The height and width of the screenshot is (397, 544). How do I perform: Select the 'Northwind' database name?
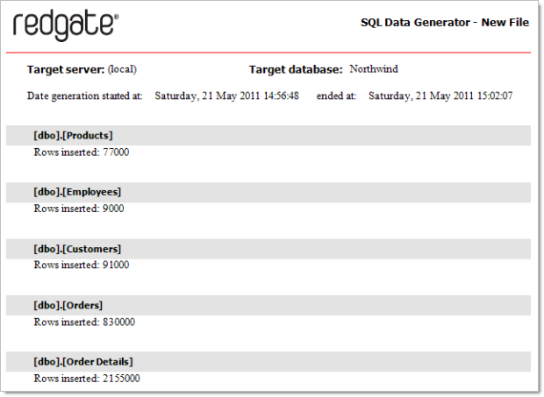(x=374, y=69)
